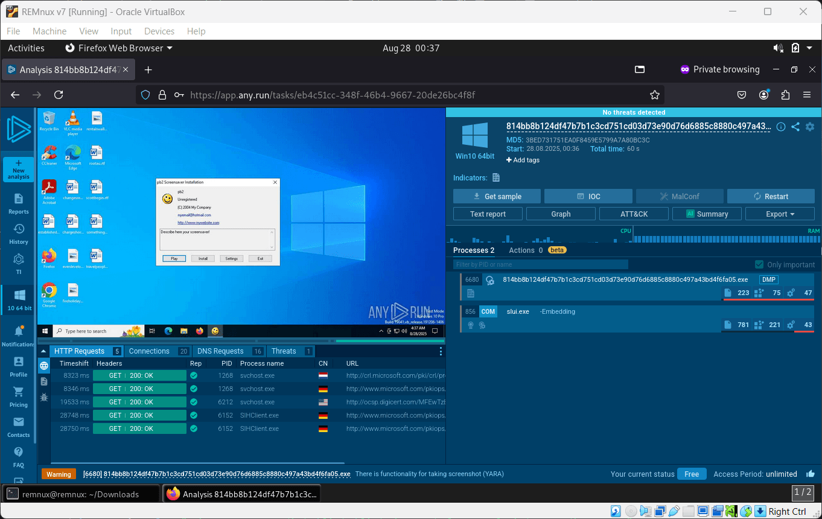Select the files icon in the network panel

click(x=44, y=381)
